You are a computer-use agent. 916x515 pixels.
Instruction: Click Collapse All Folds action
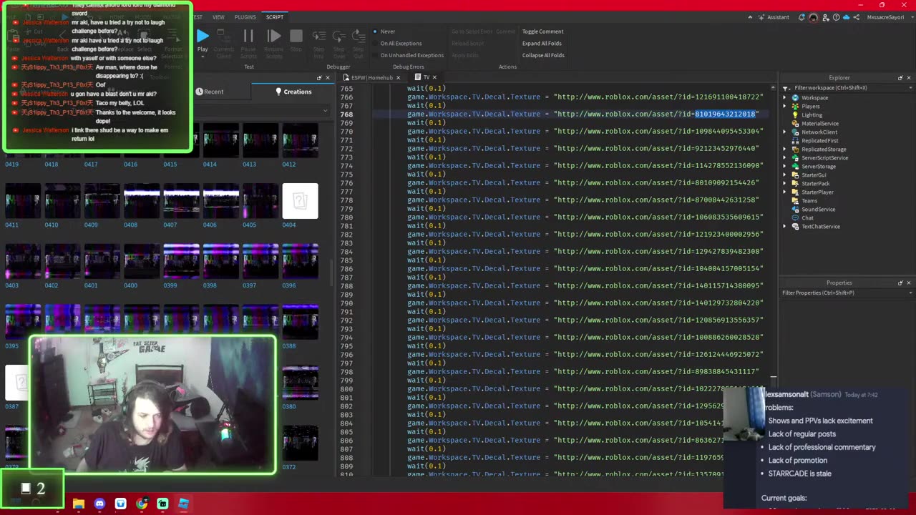(542, 55)
